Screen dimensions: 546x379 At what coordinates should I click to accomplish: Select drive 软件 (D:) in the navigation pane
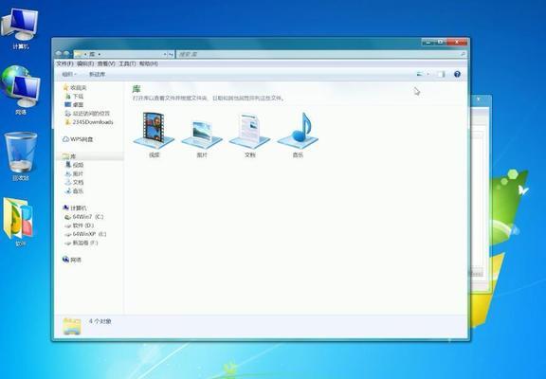80,226
